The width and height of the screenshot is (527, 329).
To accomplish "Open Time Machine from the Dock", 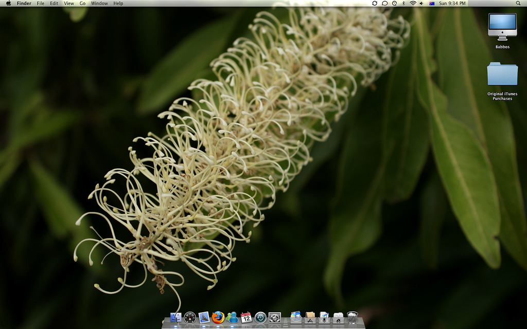I will click(260, 318).
